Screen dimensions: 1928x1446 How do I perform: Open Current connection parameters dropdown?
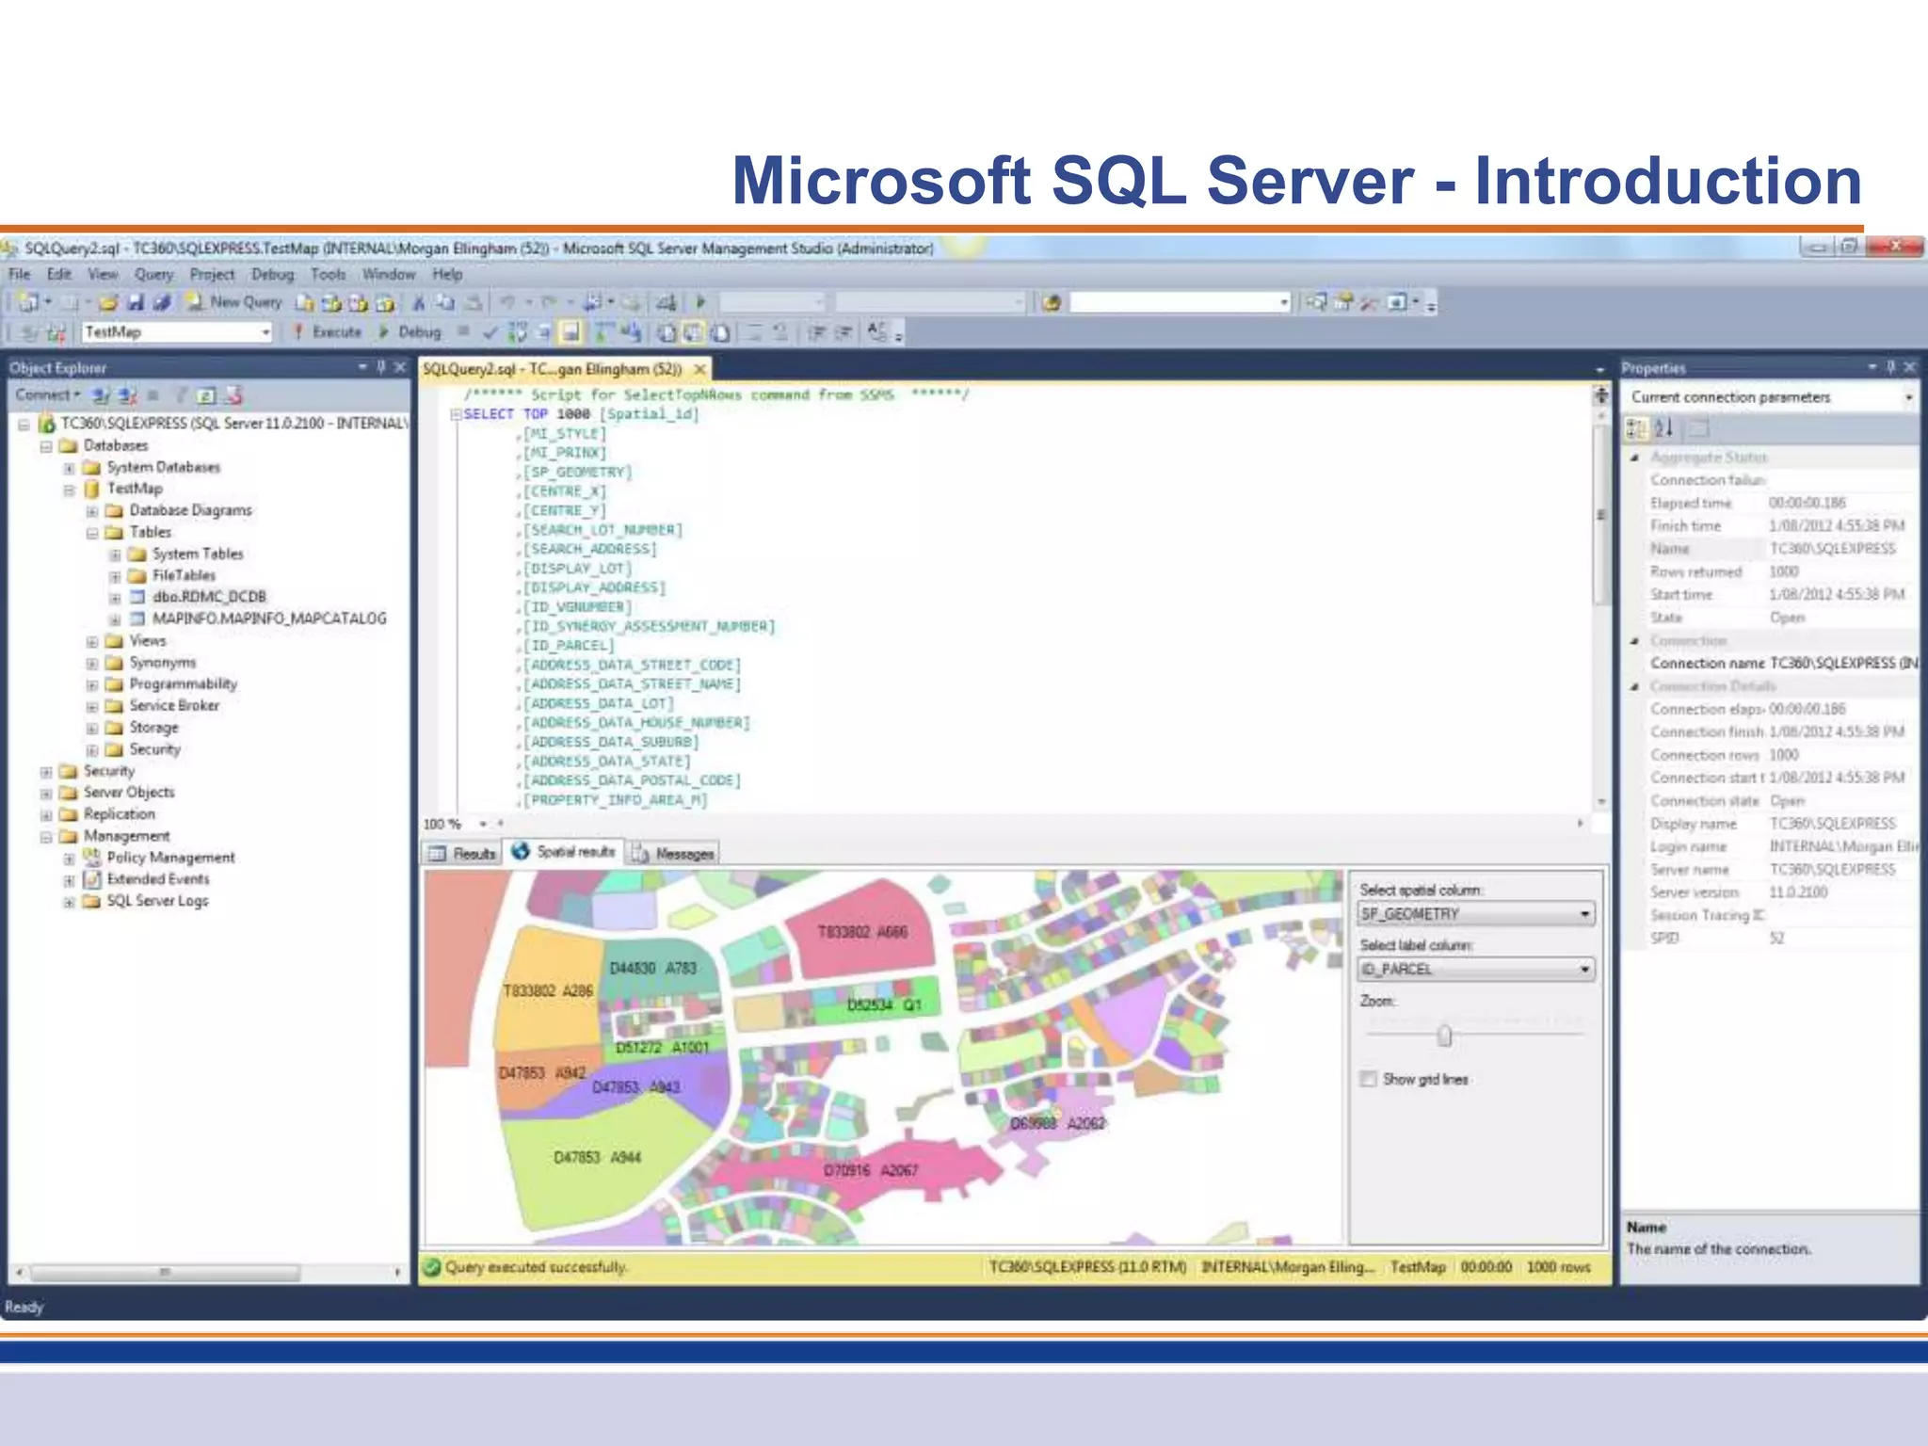[x=1908, y=397]
